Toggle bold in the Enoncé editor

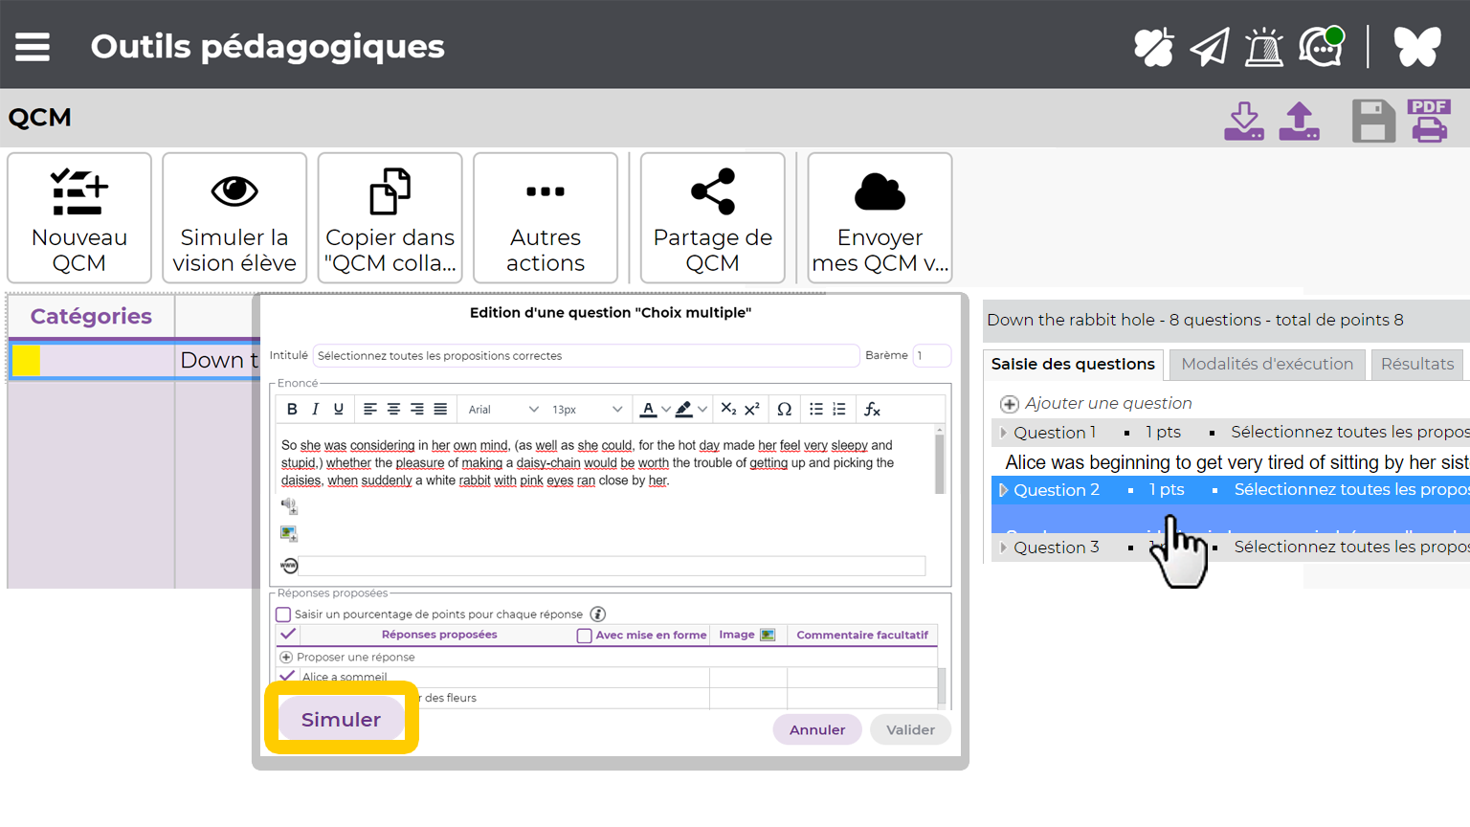point(292,409)
